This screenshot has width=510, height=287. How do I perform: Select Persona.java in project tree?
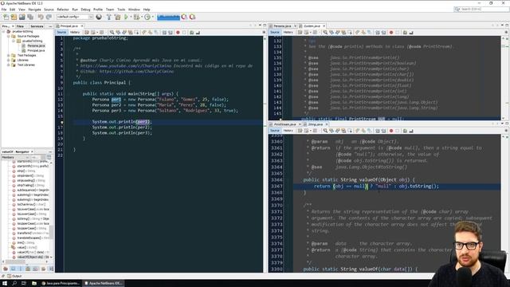point(36,46)
